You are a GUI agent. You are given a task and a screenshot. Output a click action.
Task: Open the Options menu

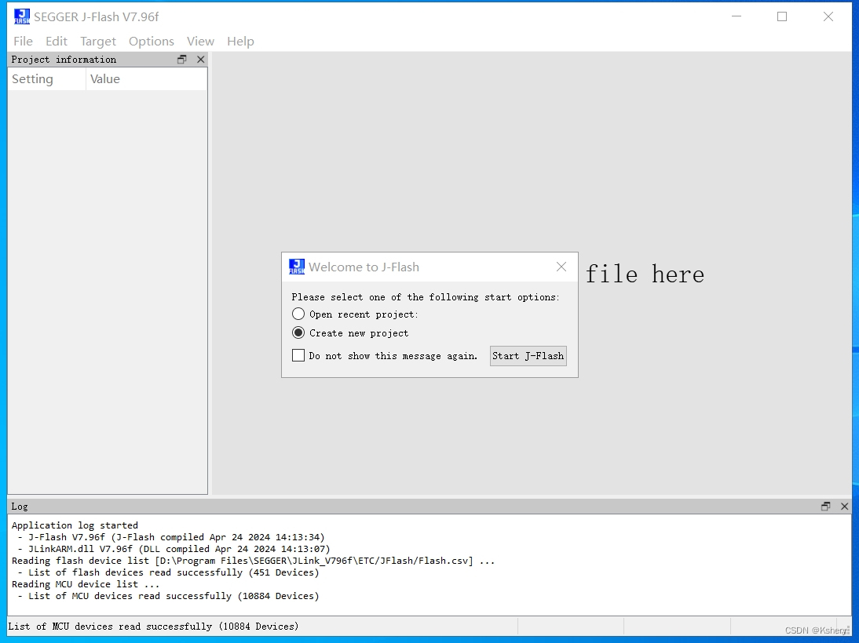152,41
